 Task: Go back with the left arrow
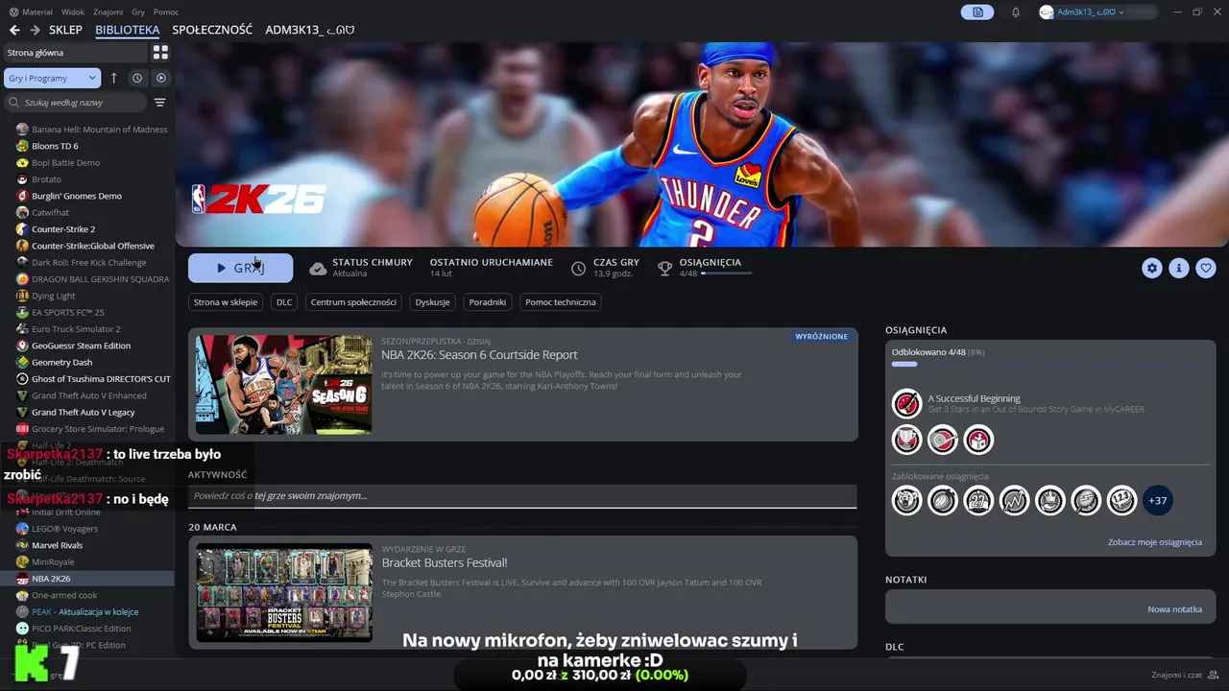14,30
